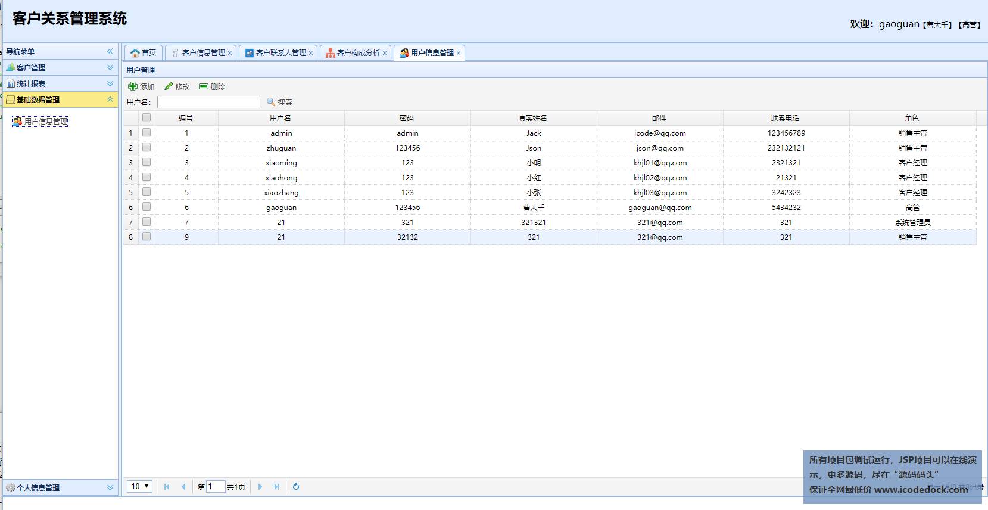The height and width of the screenshot is (510, 988).
Task: Check the row checkbox for admin
Action: [x=147, y=132]
